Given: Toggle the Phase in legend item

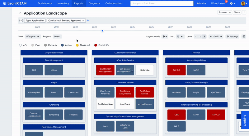Looking at the screenshot, I should point(50,45).
